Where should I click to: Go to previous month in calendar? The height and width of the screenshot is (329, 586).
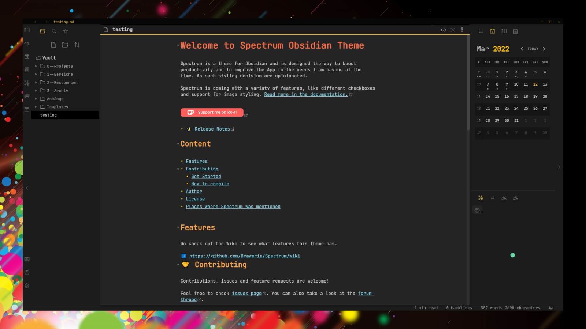coord(522,49)
